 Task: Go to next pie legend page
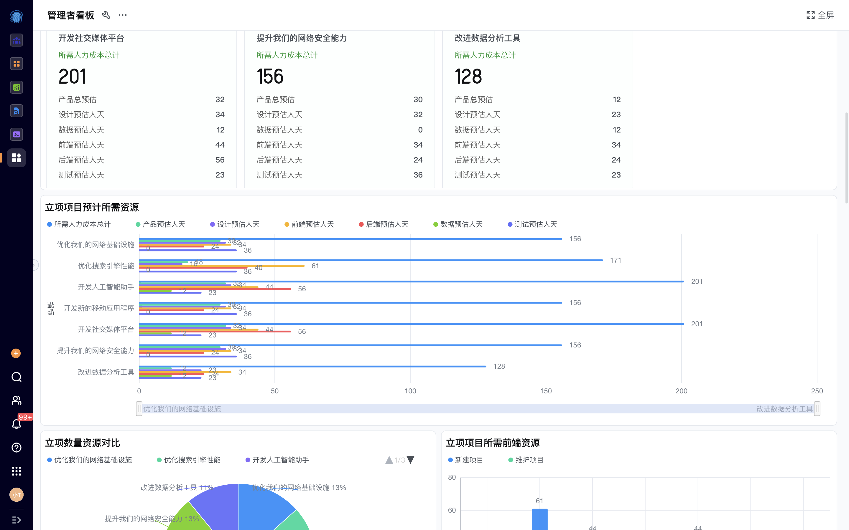click(410, 460)
